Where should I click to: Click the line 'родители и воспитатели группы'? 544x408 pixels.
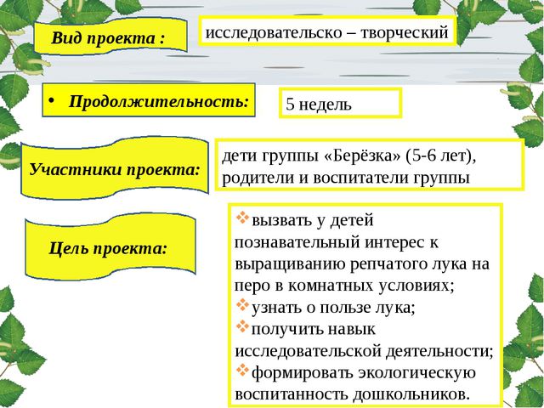[x=346, y=178]
